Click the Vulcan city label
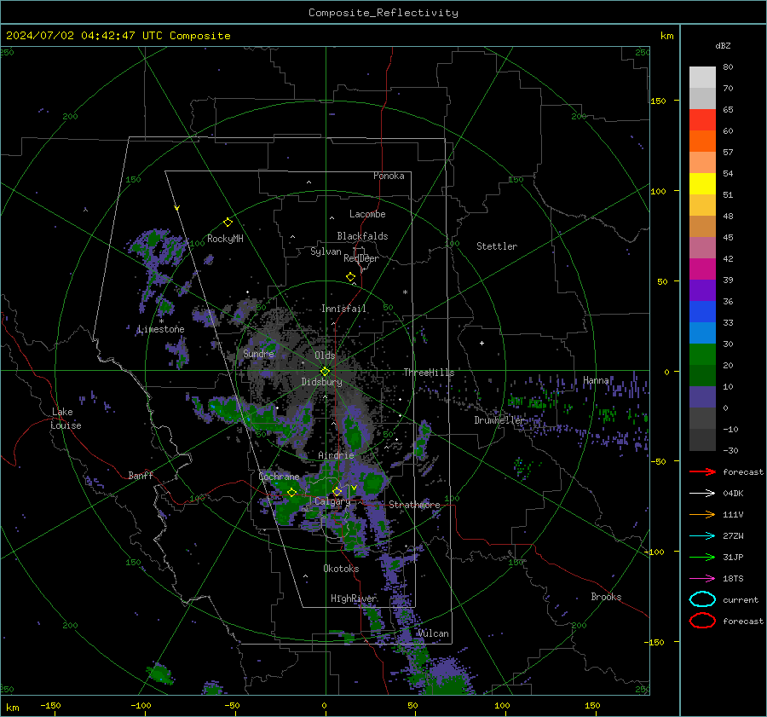Screen dimensions: 767x717 (x=434, y=633)
